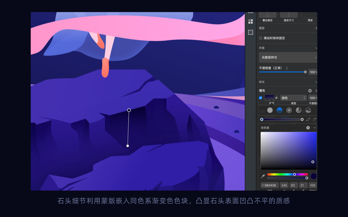Click the fill blend mode icon beside the swatch
Image resolution: width=348 pixels, height=217 pixels.
[x=276, y=98]
